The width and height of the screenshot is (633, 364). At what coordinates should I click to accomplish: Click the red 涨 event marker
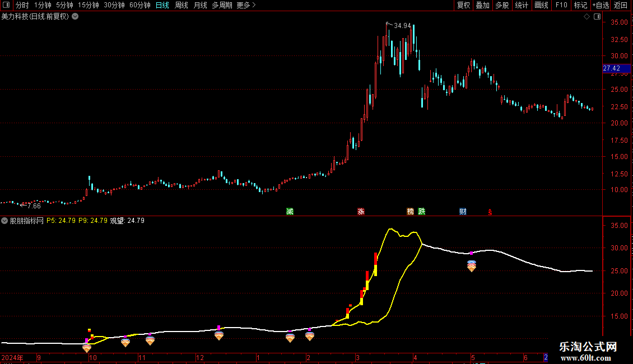click(x=361, y=212)
